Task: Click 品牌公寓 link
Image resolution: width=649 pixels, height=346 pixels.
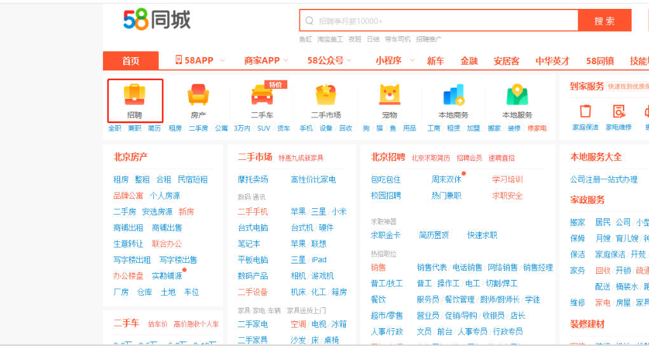Action: (x=128, y=196)
